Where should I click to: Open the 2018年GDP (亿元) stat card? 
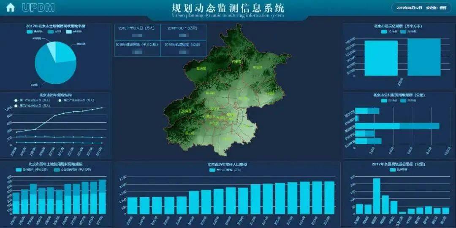click(183, 32)
